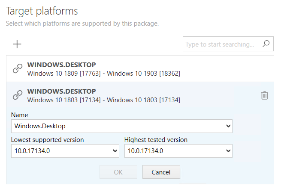Click the plus icon to add a platform
The width and height of the screenshot is (281, 189).
(17, 44)
